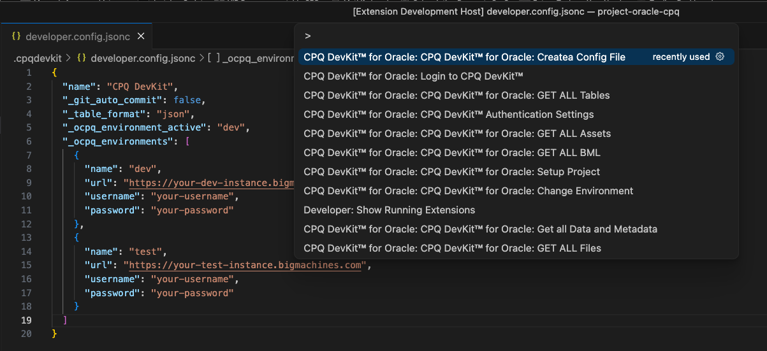Select the Setup Project command

tap(516, 171)
